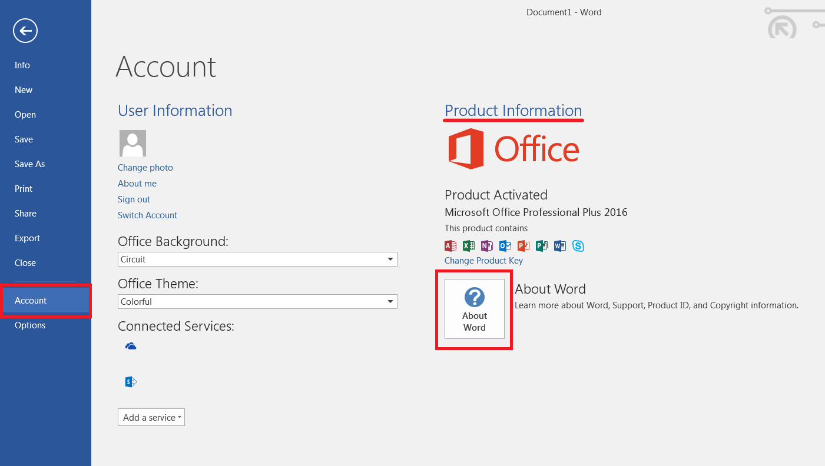Expand the Add a service menu
This screenshot has width=825, height=466.
point(151,417)
